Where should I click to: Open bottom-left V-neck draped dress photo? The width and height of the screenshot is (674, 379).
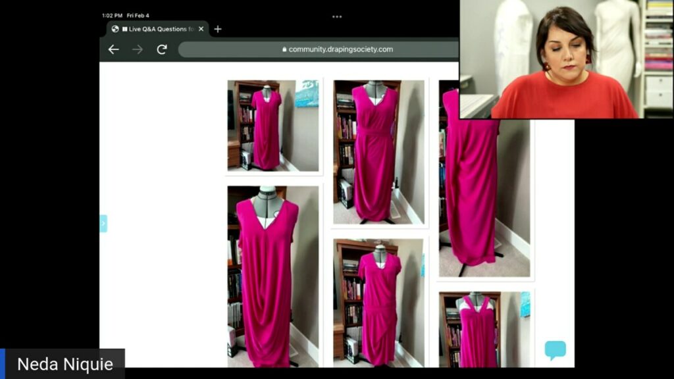[x=273, y=276]
